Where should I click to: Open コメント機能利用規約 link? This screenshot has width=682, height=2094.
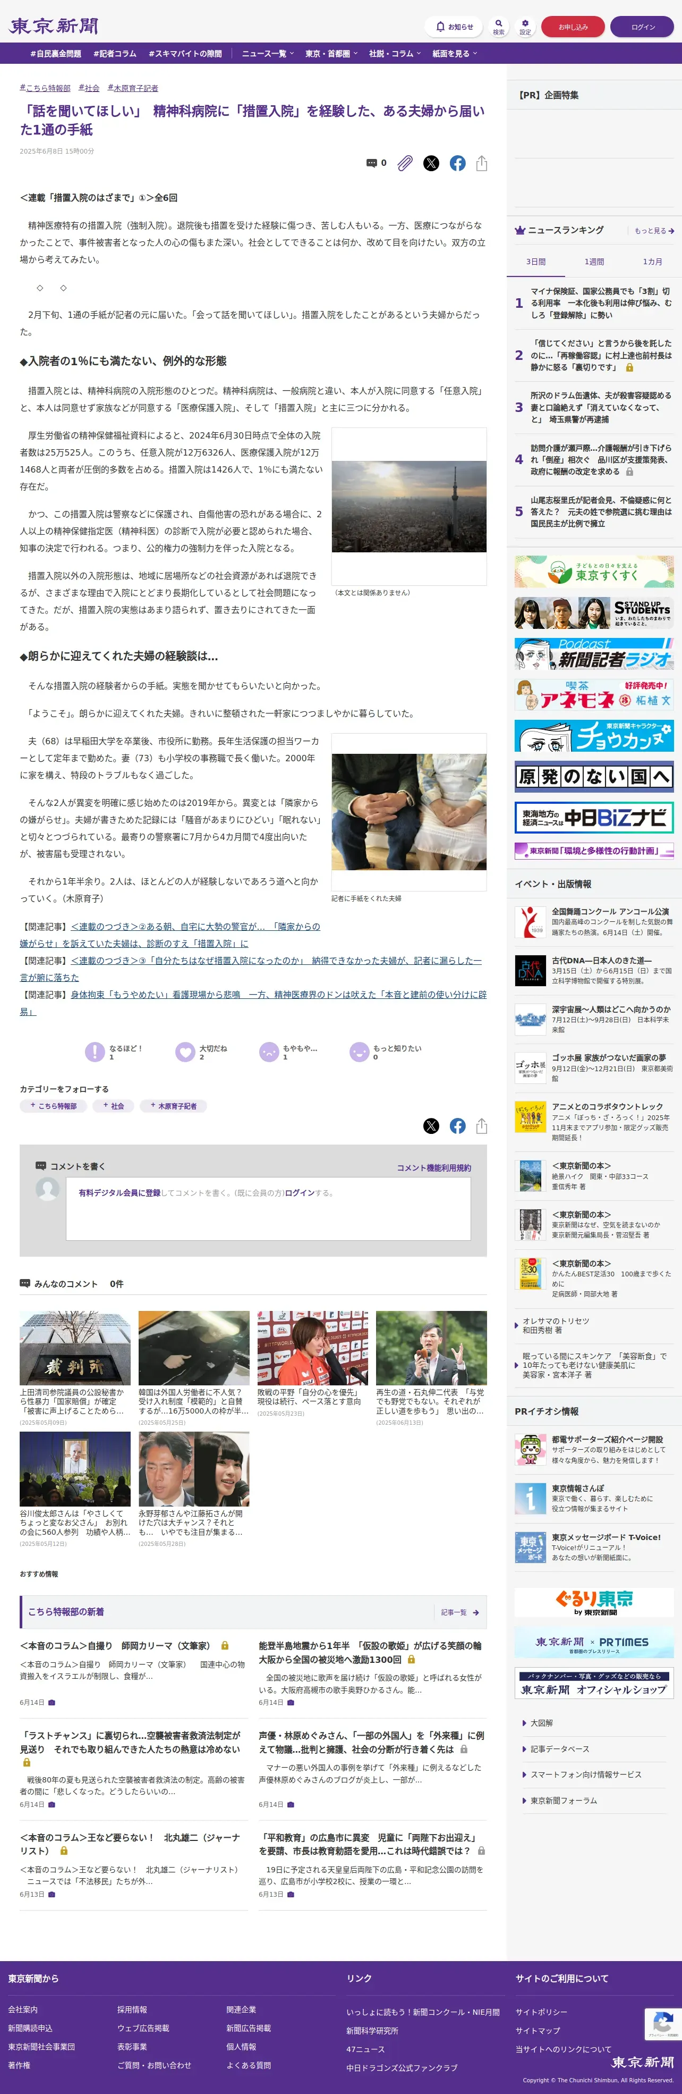(x=433, y=1167)
